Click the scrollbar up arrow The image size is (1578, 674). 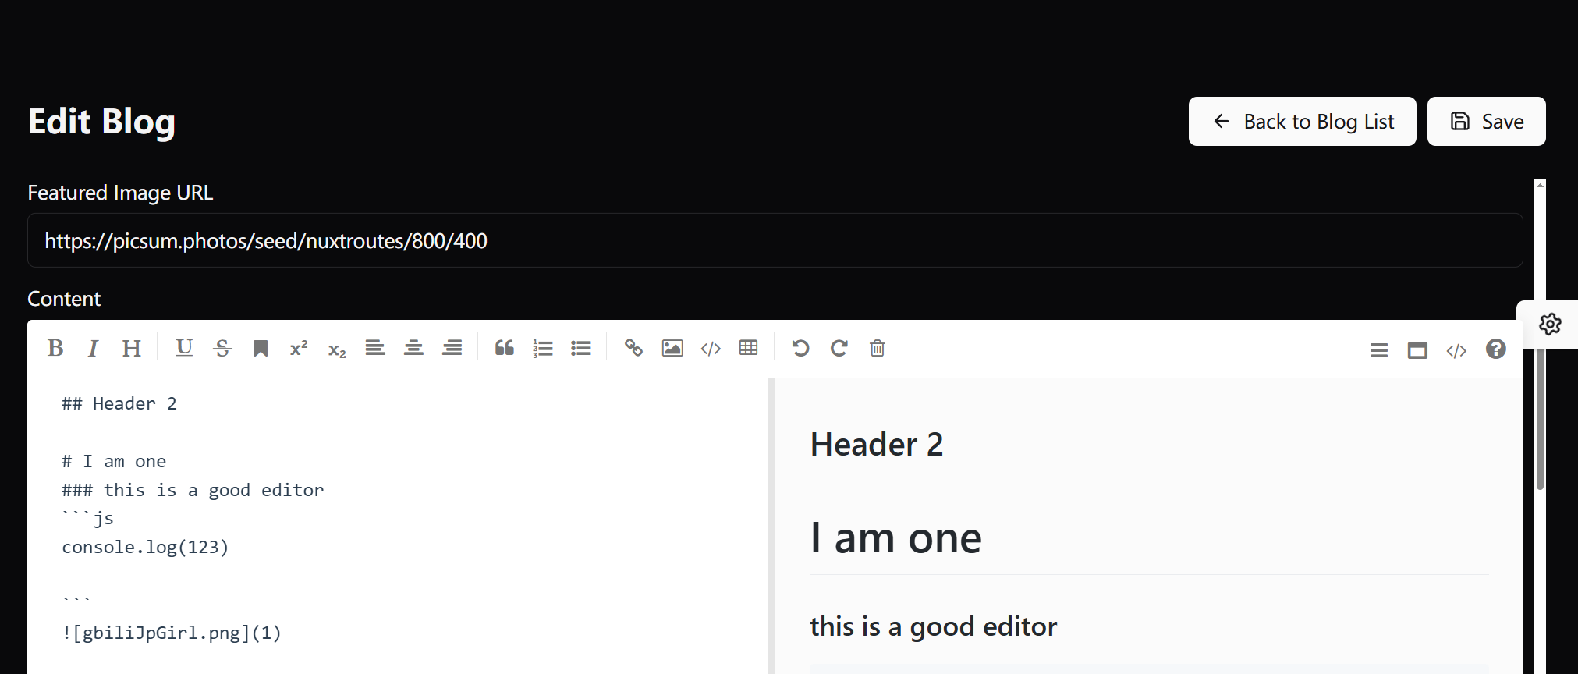coord(1540,185)
